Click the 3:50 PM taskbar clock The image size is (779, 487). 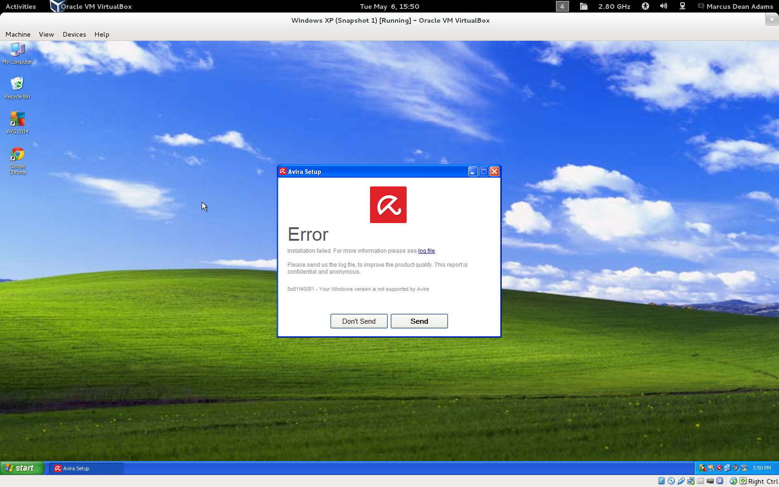pos(762,468)
